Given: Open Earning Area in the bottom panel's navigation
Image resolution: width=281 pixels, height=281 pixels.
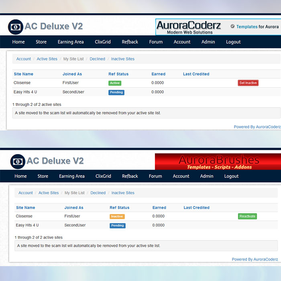Looking at the screenshot, I should 72,176.
